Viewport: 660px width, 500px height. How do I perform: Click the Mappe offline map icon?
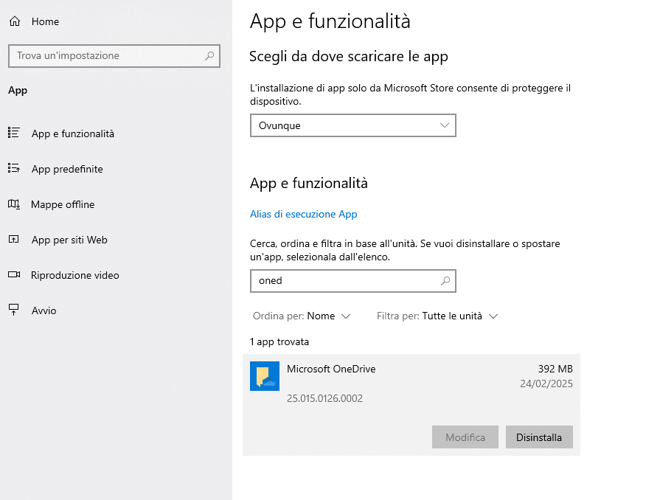click(13, 204)
